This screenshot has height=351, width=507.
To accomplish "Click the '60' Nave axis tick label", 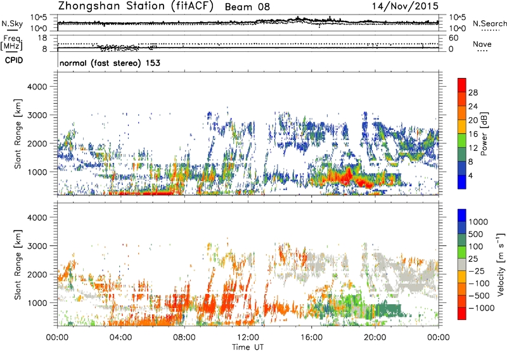I will (x=453, y=38).
